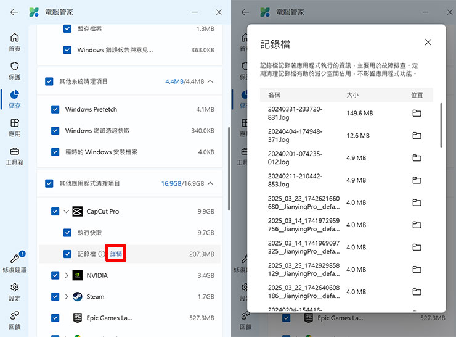Image resolution: width=456 pixels, height=337 pixels.
Task: Click the NVIDIA app icon
Action: pos(78,275)
